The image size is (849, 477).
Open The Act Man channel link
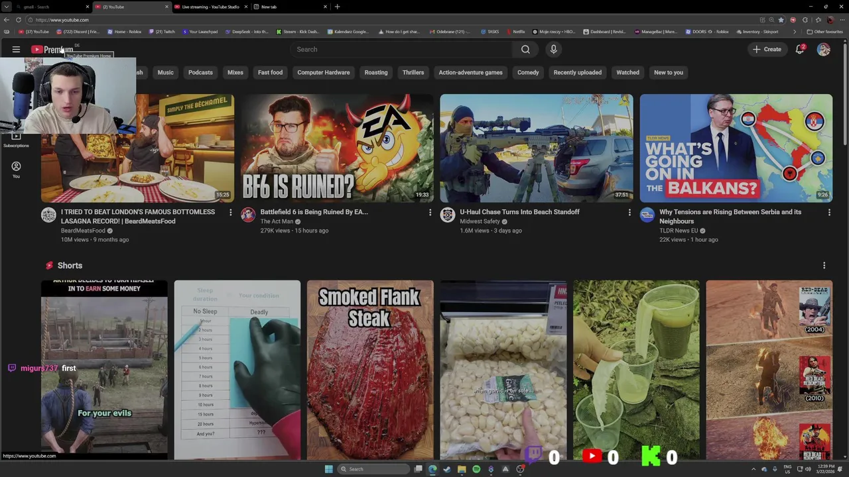click(x=277, y=221)
